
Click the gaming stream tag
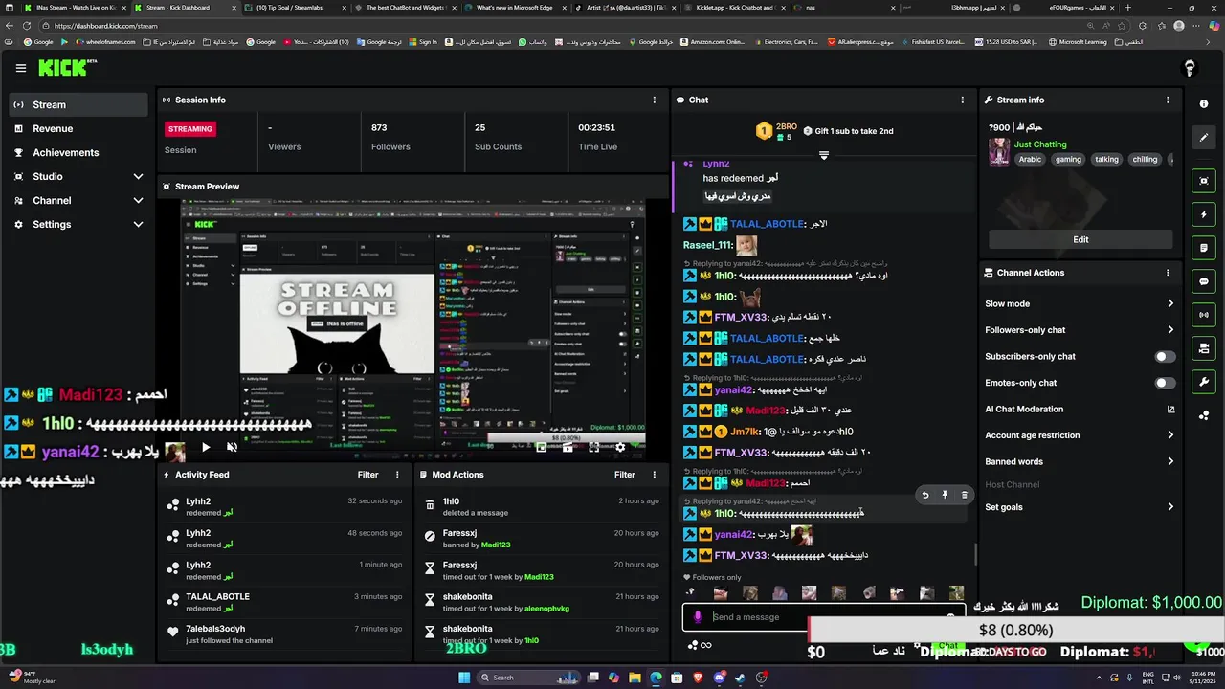(x=1068, y=159)
